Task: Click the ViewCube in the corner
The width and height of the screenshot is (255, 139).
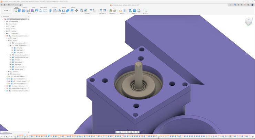Action: click(248, 21)
